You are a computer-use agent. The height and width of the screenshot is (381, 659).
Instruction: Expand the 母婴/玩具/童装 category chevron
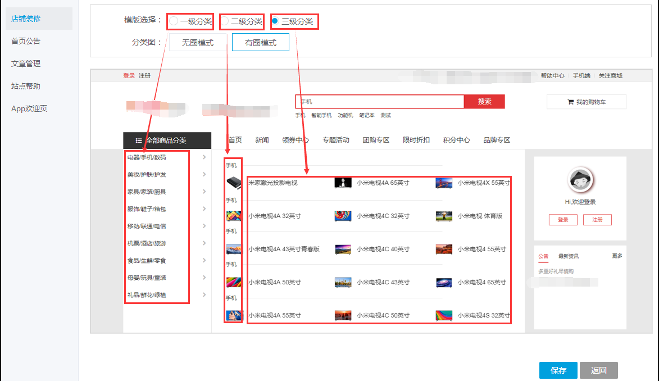coord(204,278)
